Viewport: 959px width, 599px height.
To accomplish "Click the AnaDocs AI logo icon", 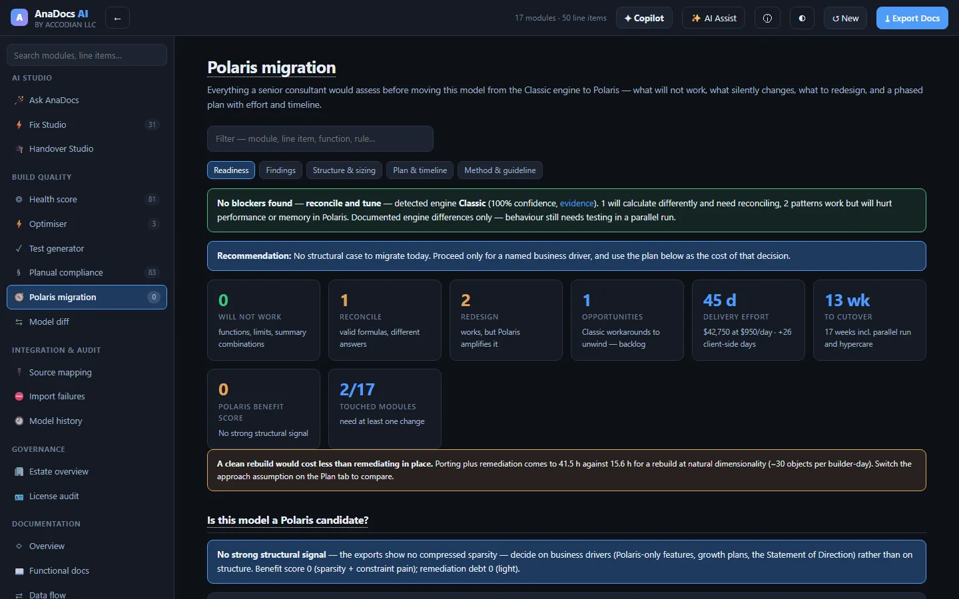I will [19, 18].
